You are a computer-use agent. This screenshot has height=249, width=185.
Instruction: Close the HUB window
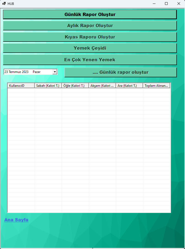pyautogui.click(x=179, y=4)
